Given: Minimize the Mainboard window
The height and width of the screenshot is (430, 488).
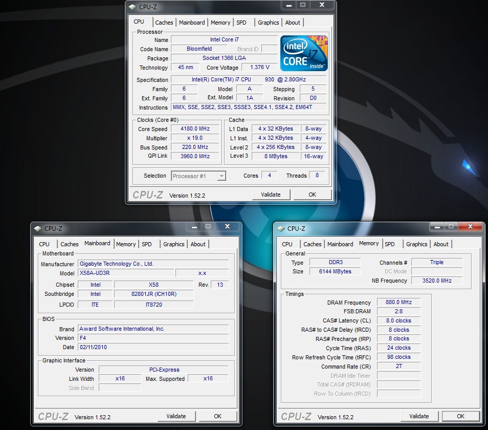Looking at the screenshot, I should (x=194, y=227).
